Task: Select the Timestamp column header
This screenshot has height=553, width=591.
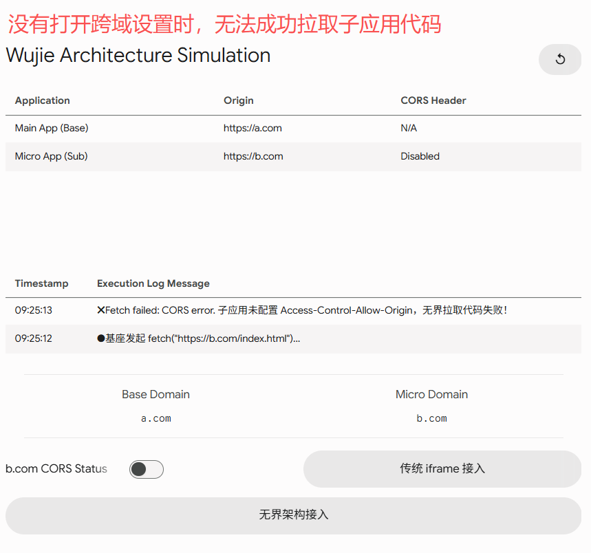Action: click(x=41, y=283)
